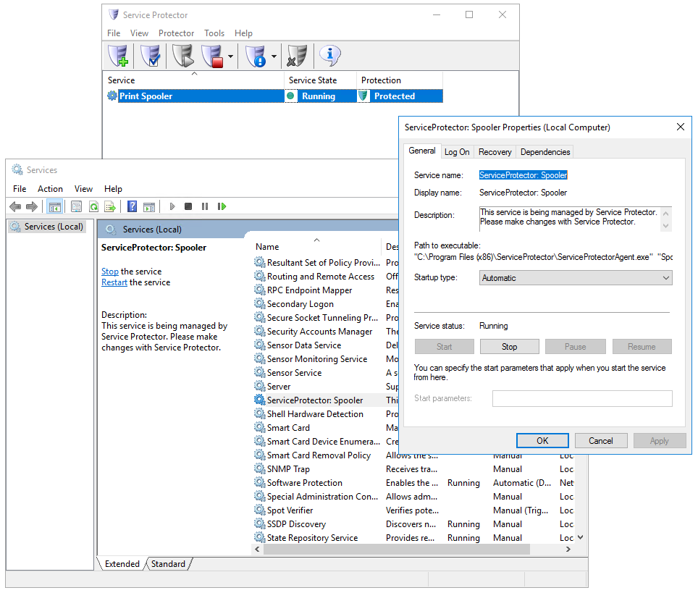Image resolution: width=698 pixels, height=593 pixels.
Task: Click the Restart Service icon in Services toolbar
Action: [222, 206]
